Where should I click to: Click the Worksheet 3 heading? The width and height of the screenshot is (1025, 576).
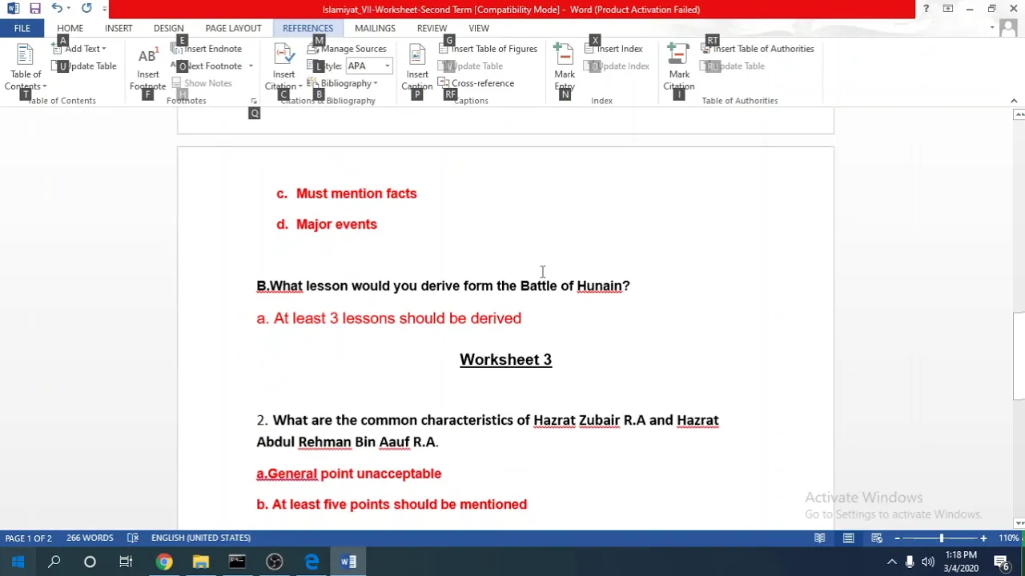(505, 359)
